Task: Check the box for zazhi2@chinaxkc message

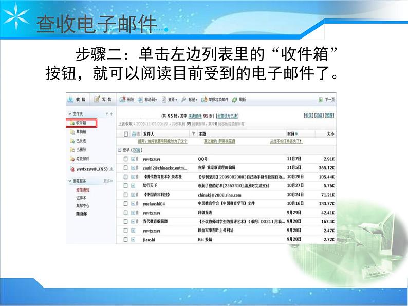Action: [x=126, y=168]
